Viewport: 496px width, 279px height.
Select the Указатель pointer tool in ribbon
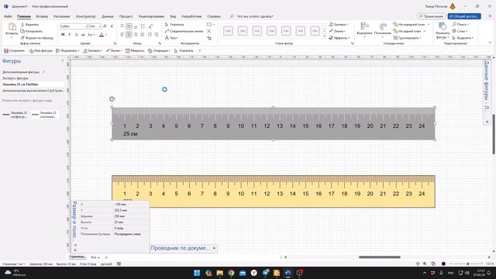[x=174, y=24]
